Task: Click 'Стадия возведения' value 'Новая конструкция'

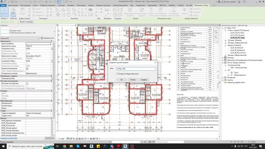Action: (x=39, y=113)
